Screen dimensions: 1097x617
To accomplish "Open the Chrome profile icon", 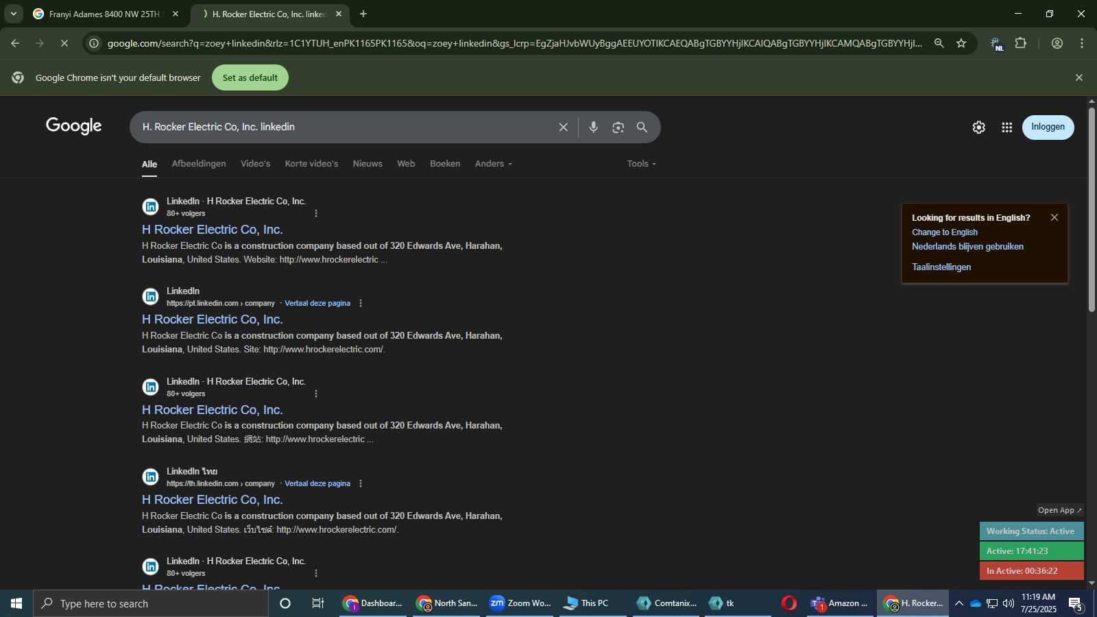I will (1057, 43).
